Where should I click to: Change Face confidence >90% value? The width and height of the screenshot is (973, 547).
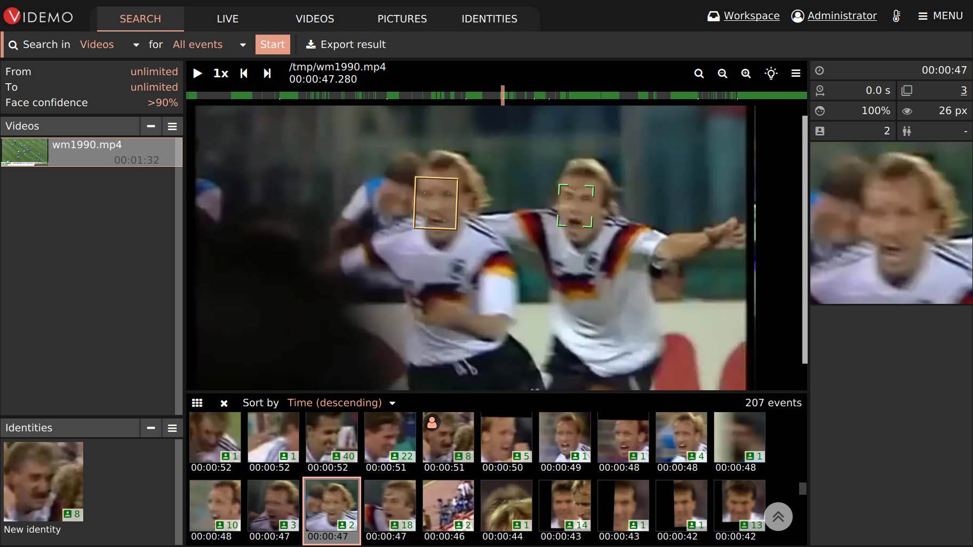pos(163,102)
